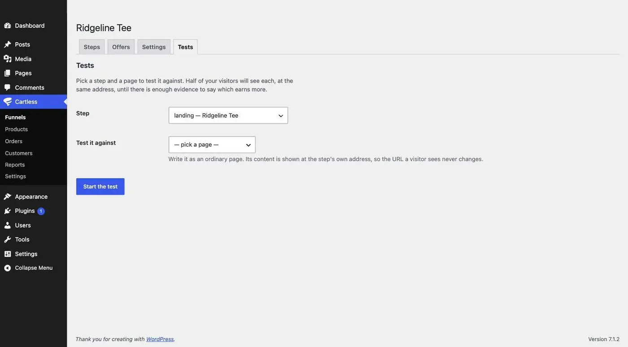Click the Start the test button
This screenshot has height=347, width=628.
100,187
